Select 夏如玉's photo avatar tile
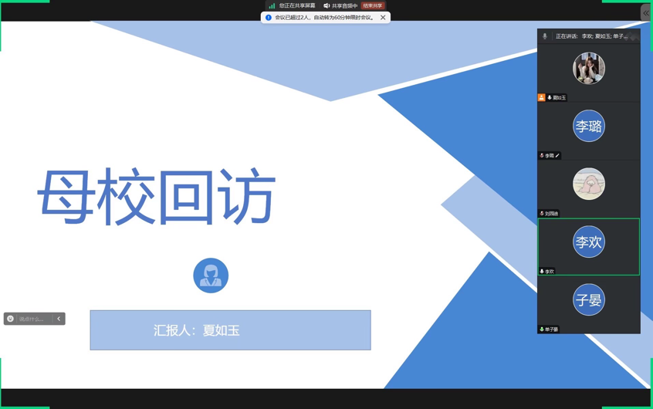The width and height of the screenshot is (653, 409). (x=588, y=69)
